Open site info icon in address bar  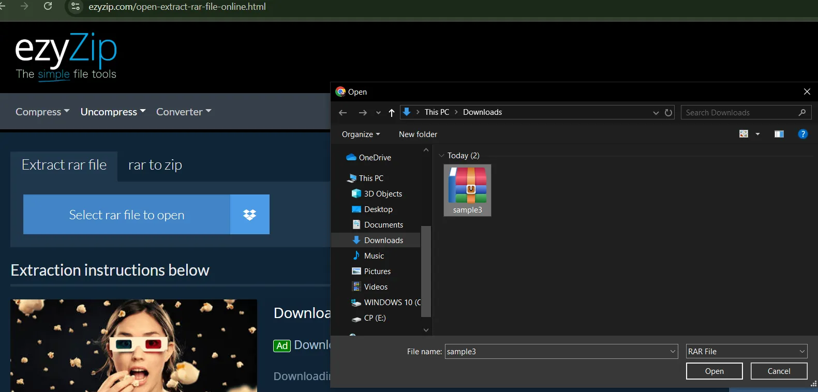point(76,7)
